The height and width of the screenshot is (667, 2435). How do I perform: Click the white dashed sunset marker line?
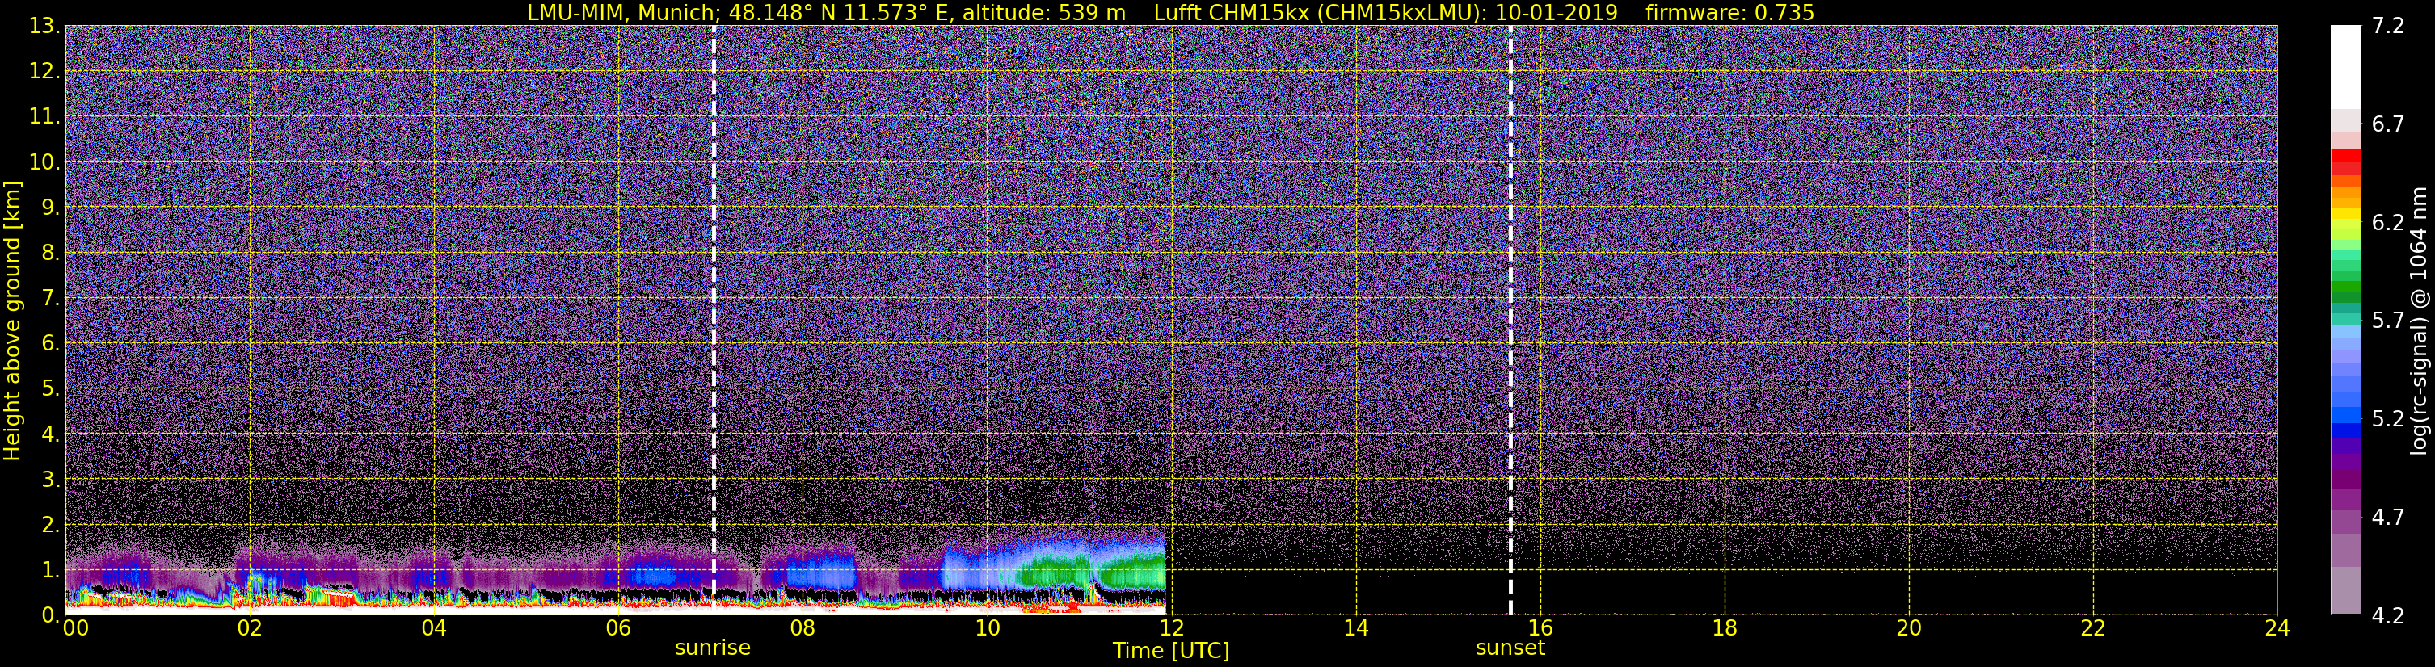pyautogui.click(x=1510, y=321)
